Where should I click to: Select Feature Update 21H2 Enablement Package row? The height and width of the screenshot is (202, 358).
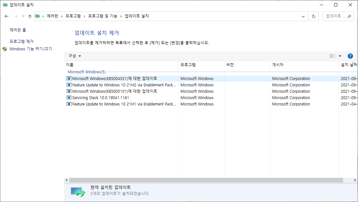tap(211, 85)
